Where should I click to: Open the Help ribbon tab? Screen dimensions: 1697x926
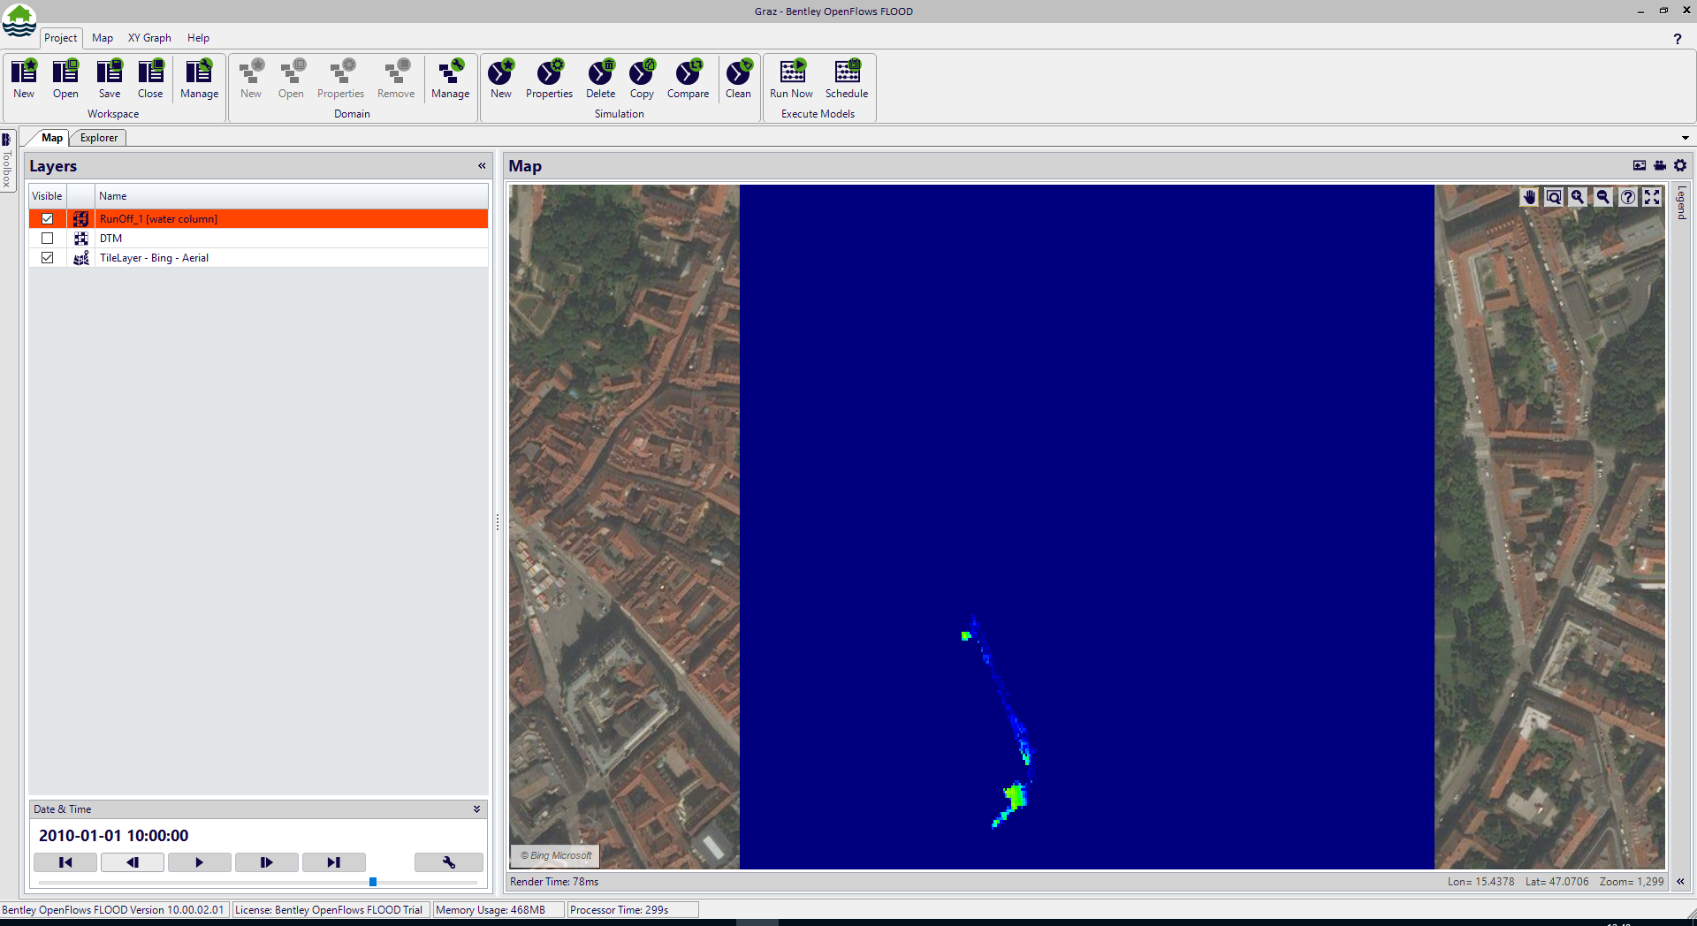tap(198, 38)
